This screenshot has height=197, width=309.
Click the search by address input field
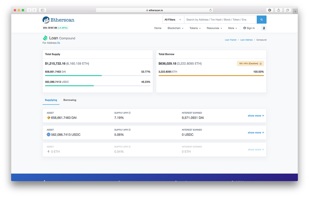(220, 19)
